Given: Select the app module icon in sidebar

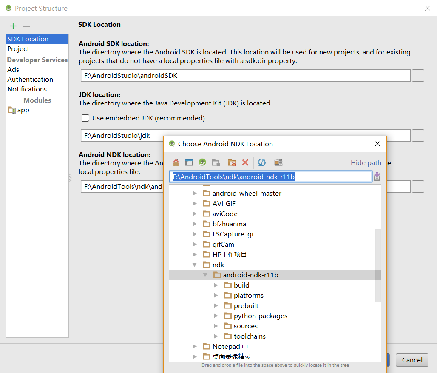Looking at the screenshot, I should tap(11, 110).
